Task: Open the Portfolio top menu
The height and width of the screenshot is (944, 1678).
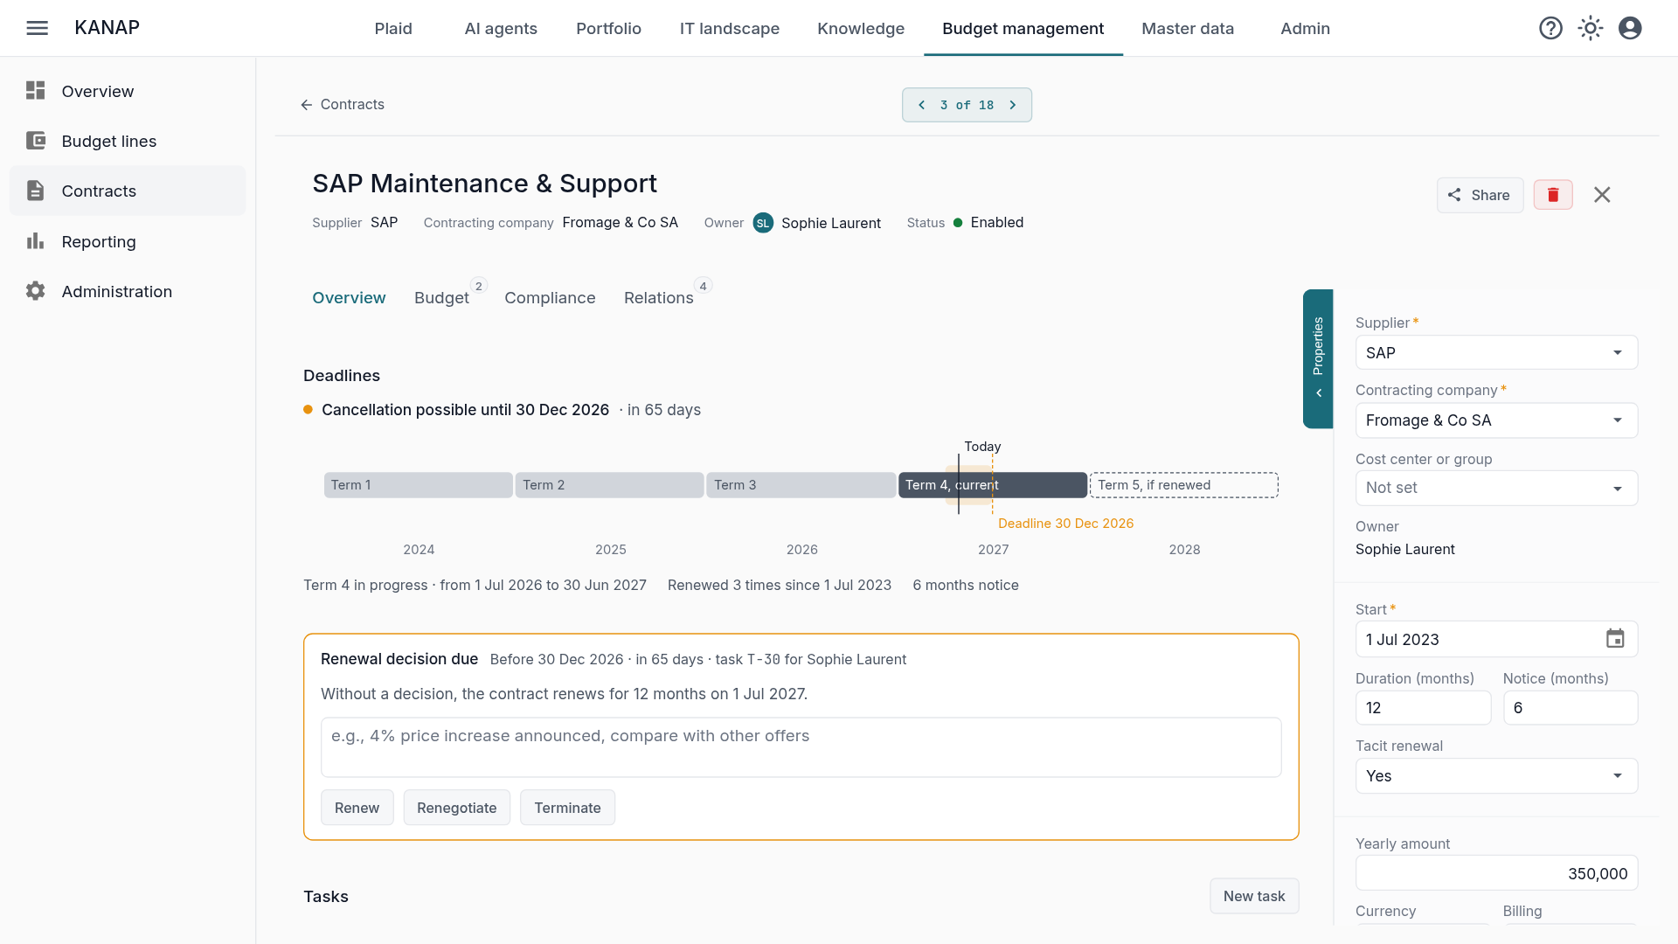Action: coord(608,28)
